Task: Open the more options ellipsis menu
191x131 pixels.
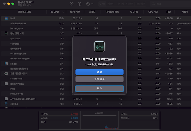Action: 90,4
